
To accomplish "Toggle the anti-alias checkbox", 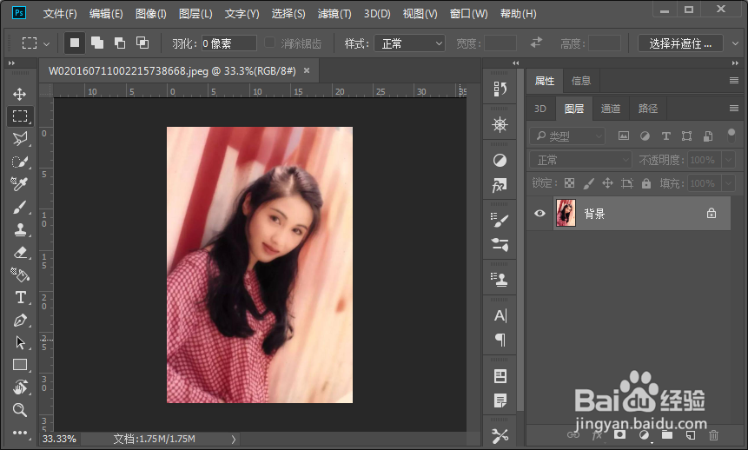I will (269, 43).
